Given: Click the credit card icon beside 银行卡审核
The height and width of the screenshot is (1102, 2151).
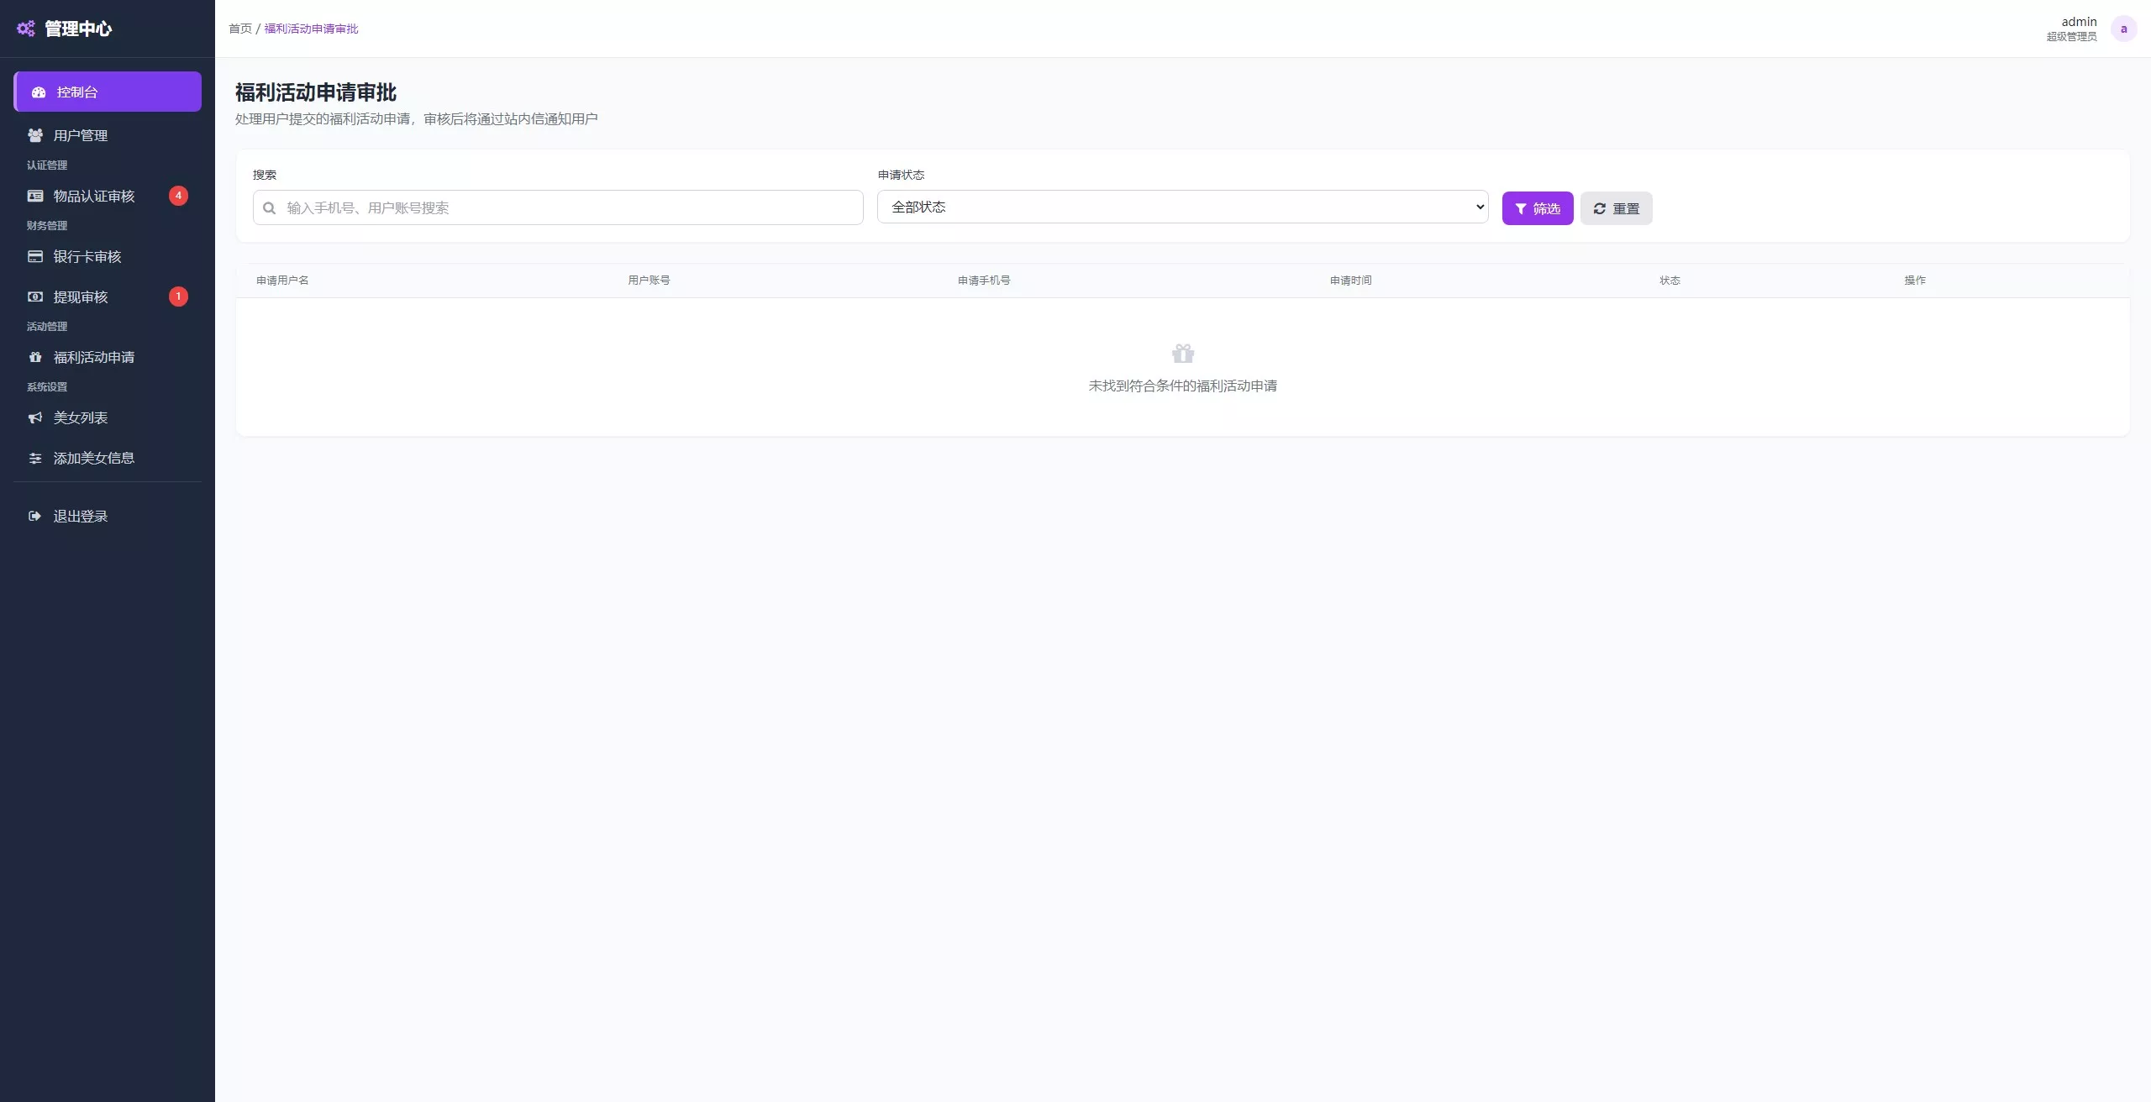Looking at the screenshot, I should click(x=35, y=256).
